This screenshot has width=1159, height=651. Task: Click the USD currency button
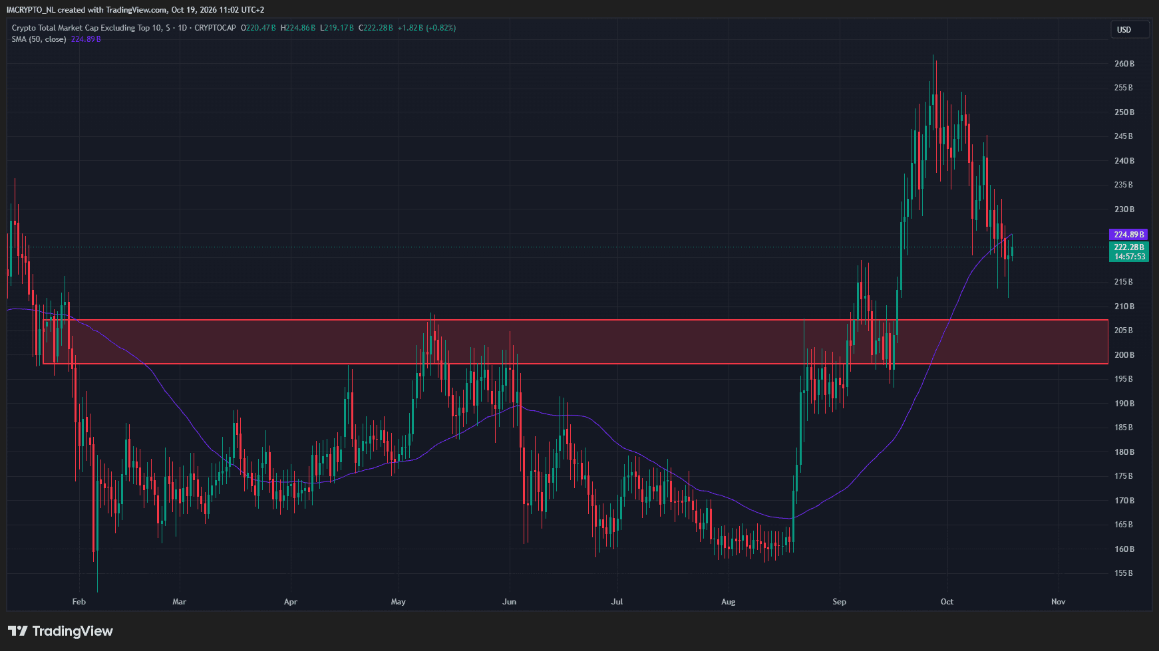tap(1130, 29)
